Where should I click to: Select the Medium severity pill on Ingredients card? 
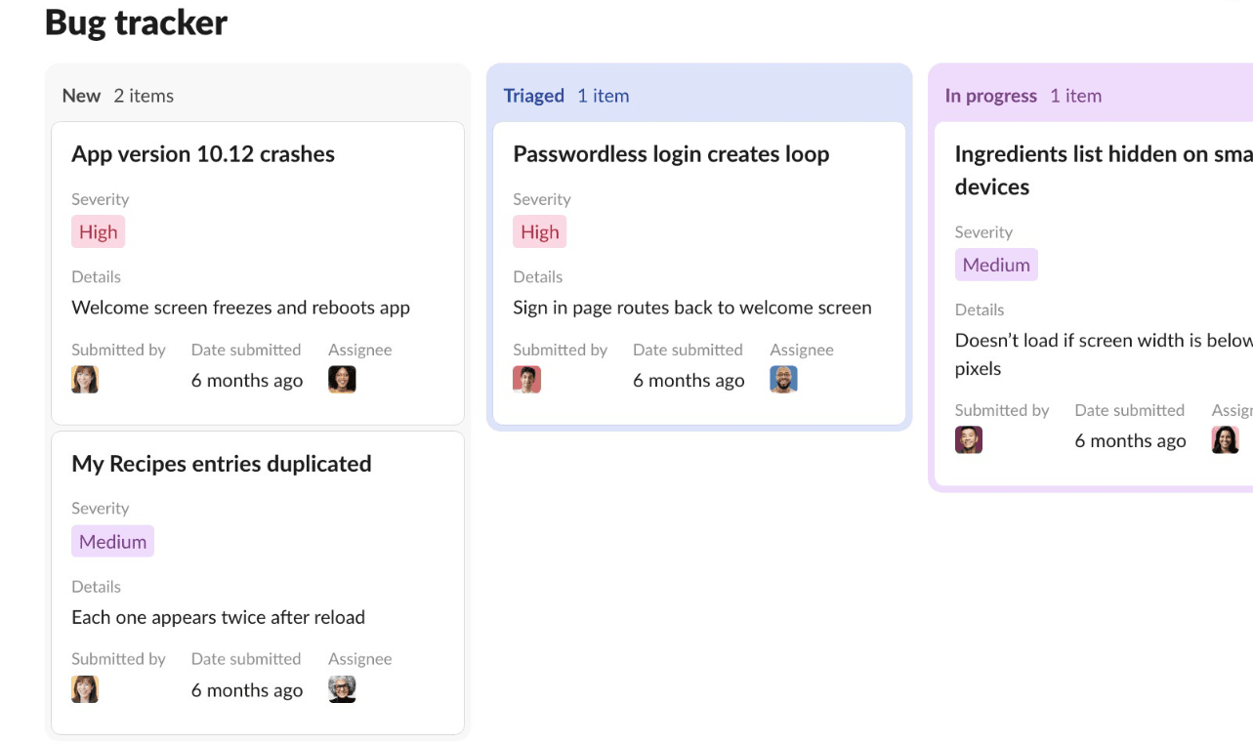(996, 264)
